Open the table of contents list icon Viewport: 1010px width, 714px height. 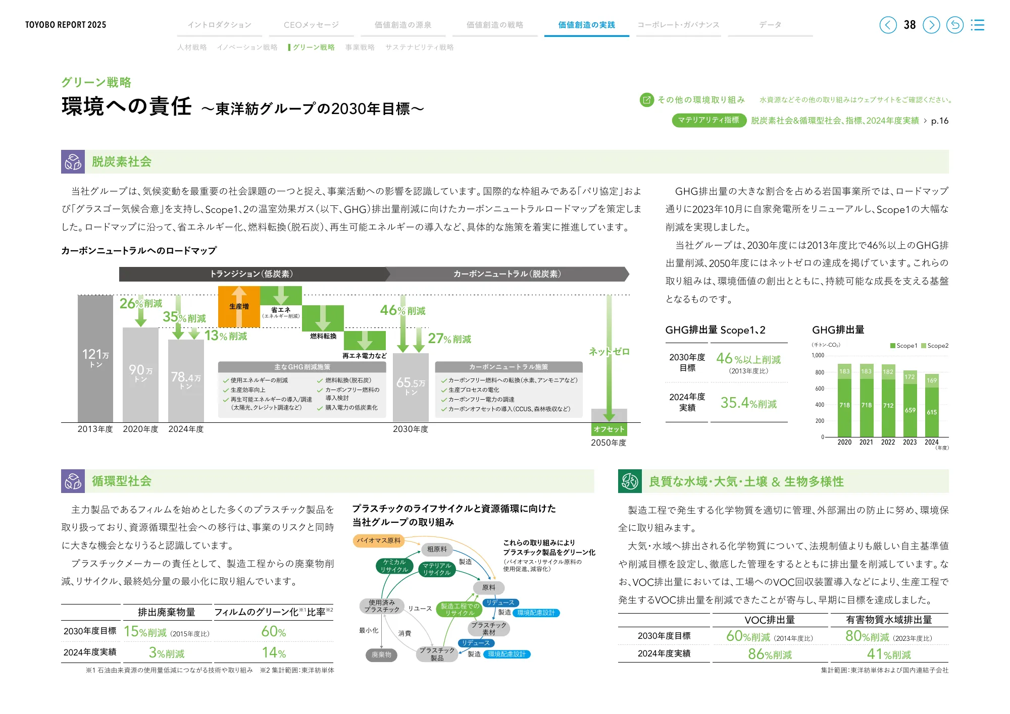[978, 24]
